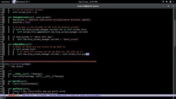Click the Python major mode indicator
Image resolution: width=176 pixels, height=99 pixels.
[x=53, y=95]
